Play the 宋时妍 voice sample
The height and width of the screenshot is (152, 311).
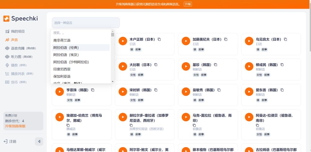(123, 92)
